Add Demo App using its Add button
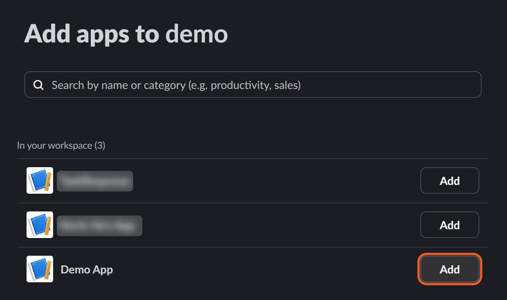The width and height of the screenshot is (507, 300). [x=449, y=269]
